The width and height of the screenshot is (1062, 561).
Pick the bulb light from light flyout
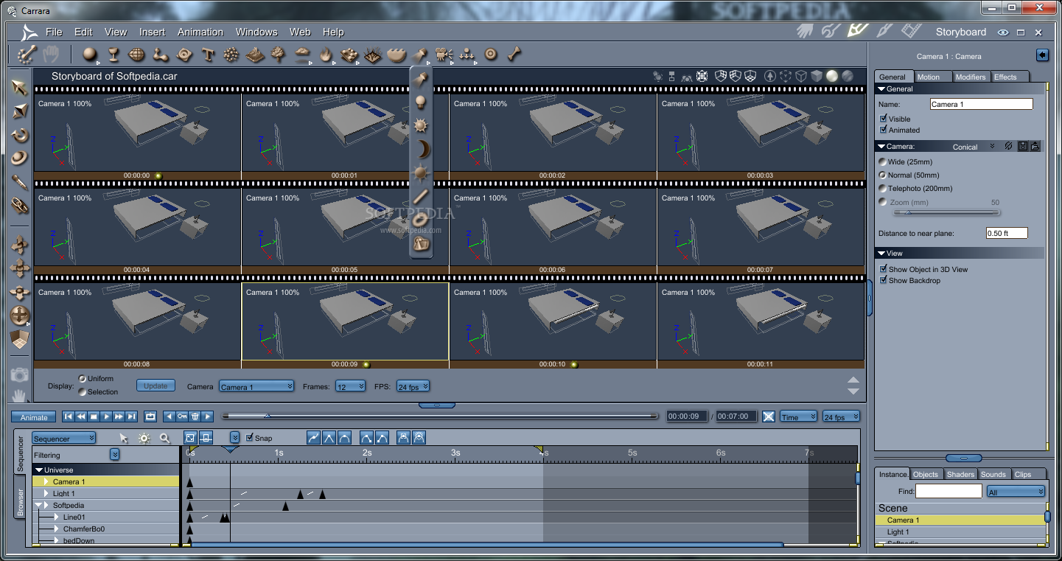(421, 102)
